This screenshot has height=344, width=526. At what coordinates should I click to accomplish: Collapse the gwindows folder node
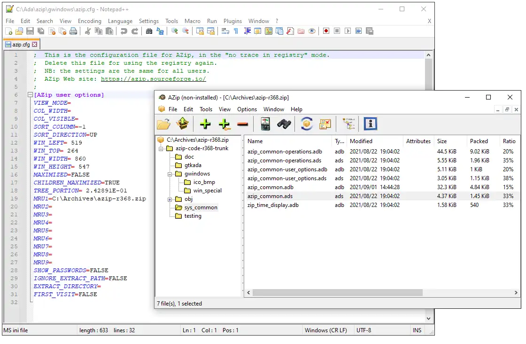170,174
